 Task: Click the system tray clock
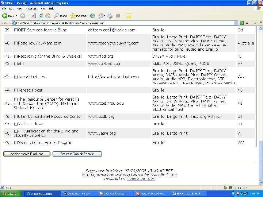coord(255,194)
